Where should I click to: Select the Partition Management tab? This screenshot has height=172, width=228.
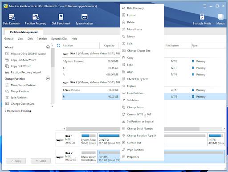[24, 32]
